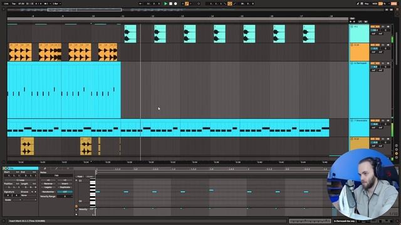Screen dimensions: 401x225
Task: Click the Duplicate button in Notes panel
Action: coord(65,187)
